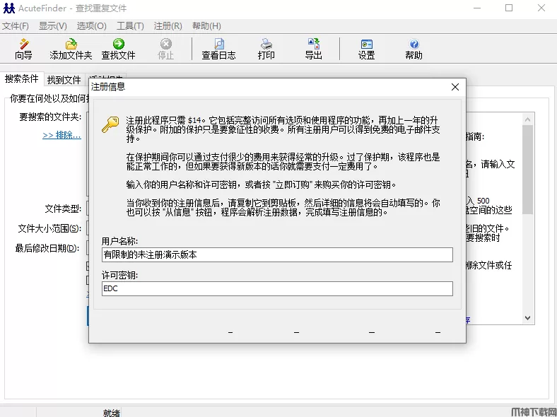557x417 pixels.
Task: Focus the 许可密钥 input box
Action: click(277, 288)
